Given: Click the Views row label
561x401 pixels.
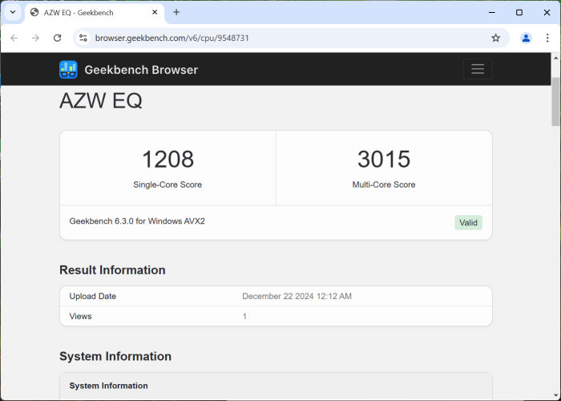Looking at the screenshot, I should [x=80, y=317].
